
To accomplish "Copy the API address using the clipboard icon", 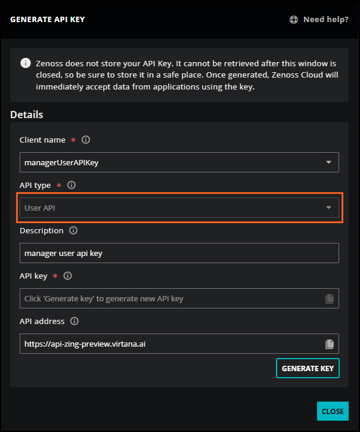I will coord(329,344).
